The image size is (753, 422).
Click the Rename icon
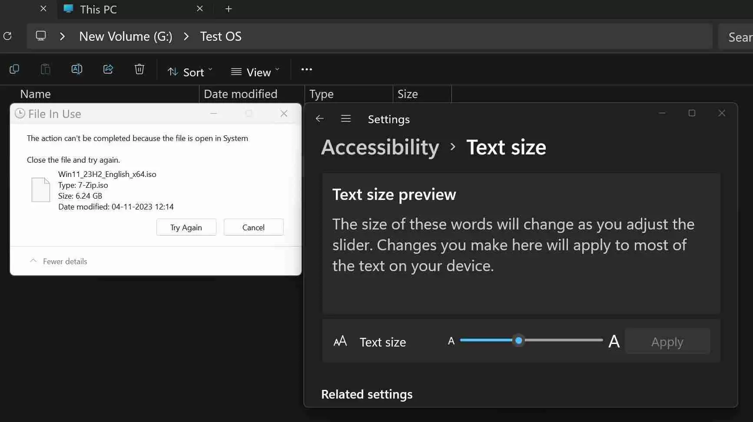pyautogui.click(x=77, y=69)
